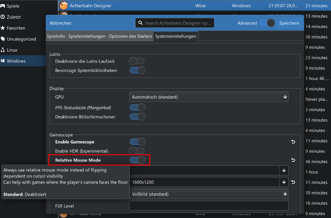Click the Achterbahn Designer row title
Image resolution: width=331 pixels, height=218 pixels.
click(91, 6)
